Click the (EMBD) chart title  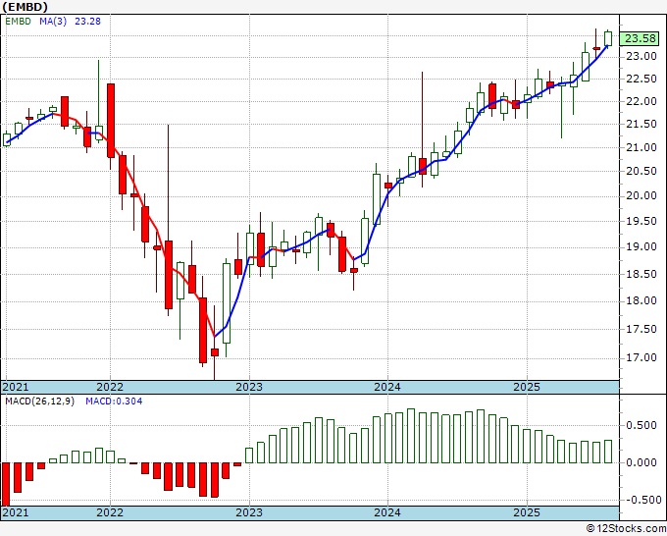click(x=25, y=7)
